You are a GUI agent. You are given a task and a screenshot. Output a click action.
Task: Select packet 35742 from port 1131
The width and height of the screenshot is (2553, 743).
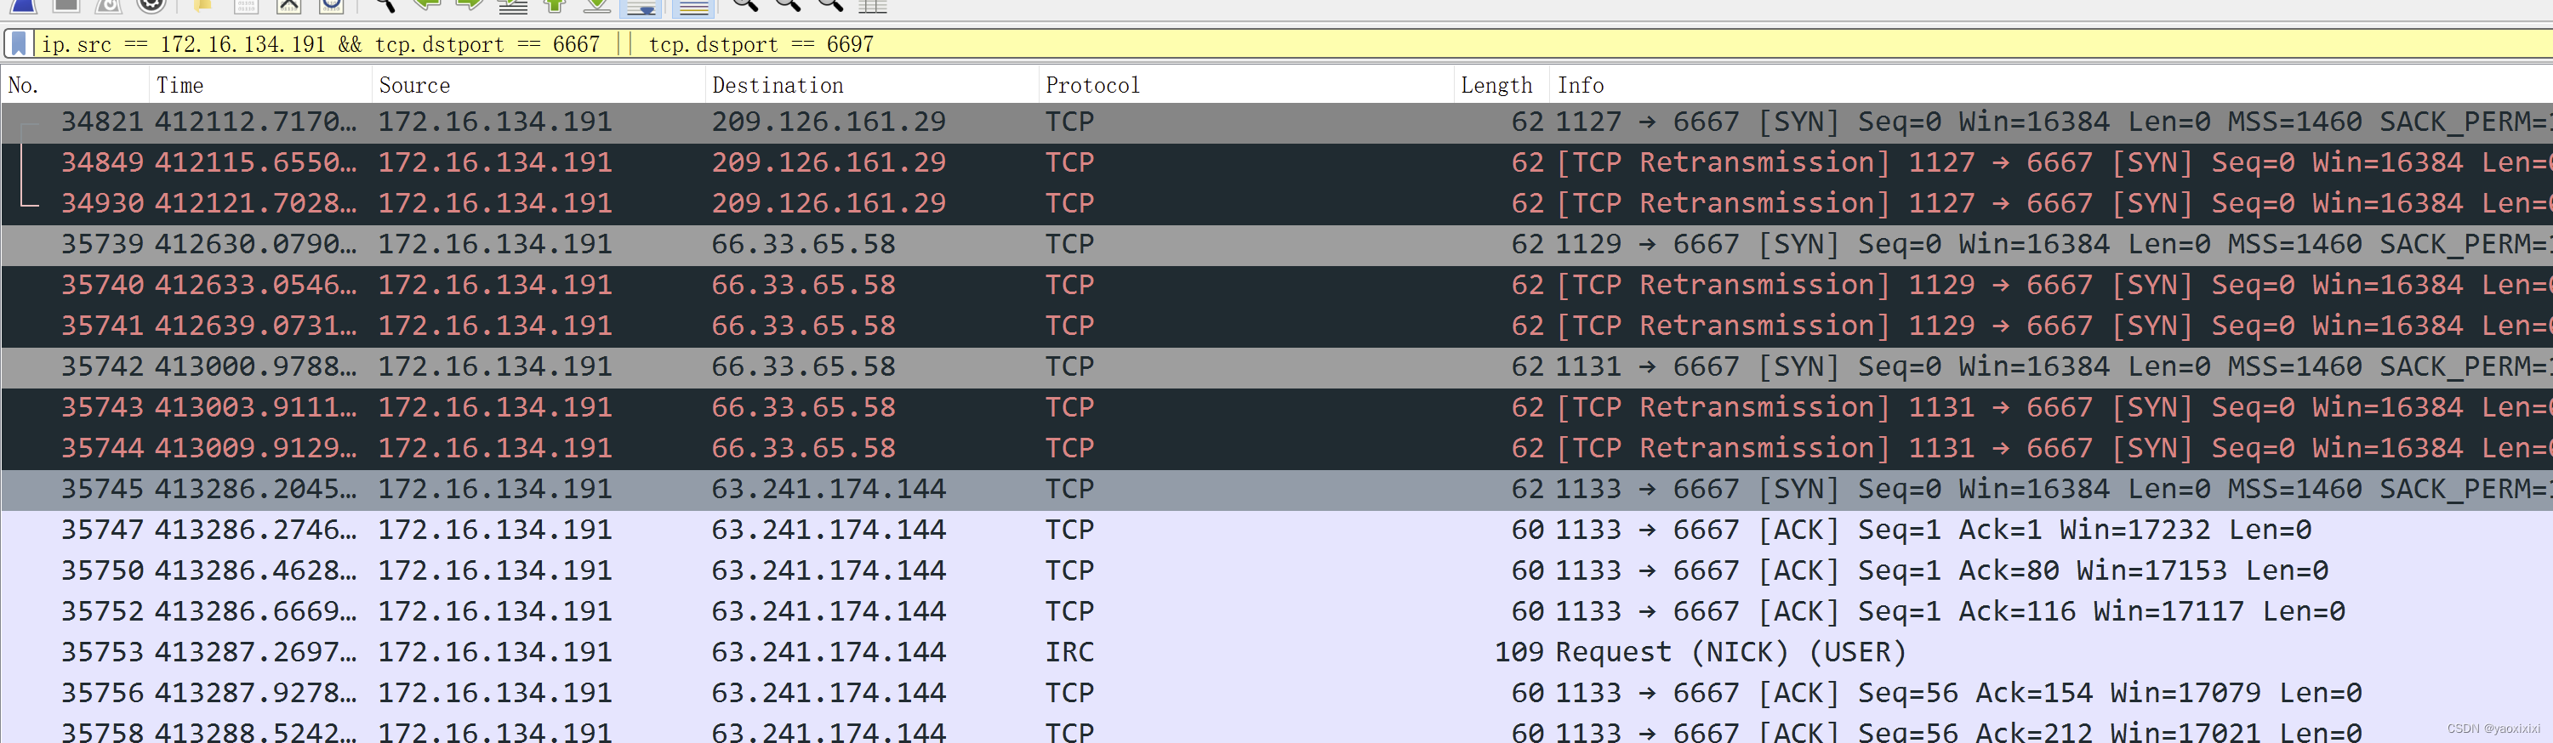[x=1276, y=366]
